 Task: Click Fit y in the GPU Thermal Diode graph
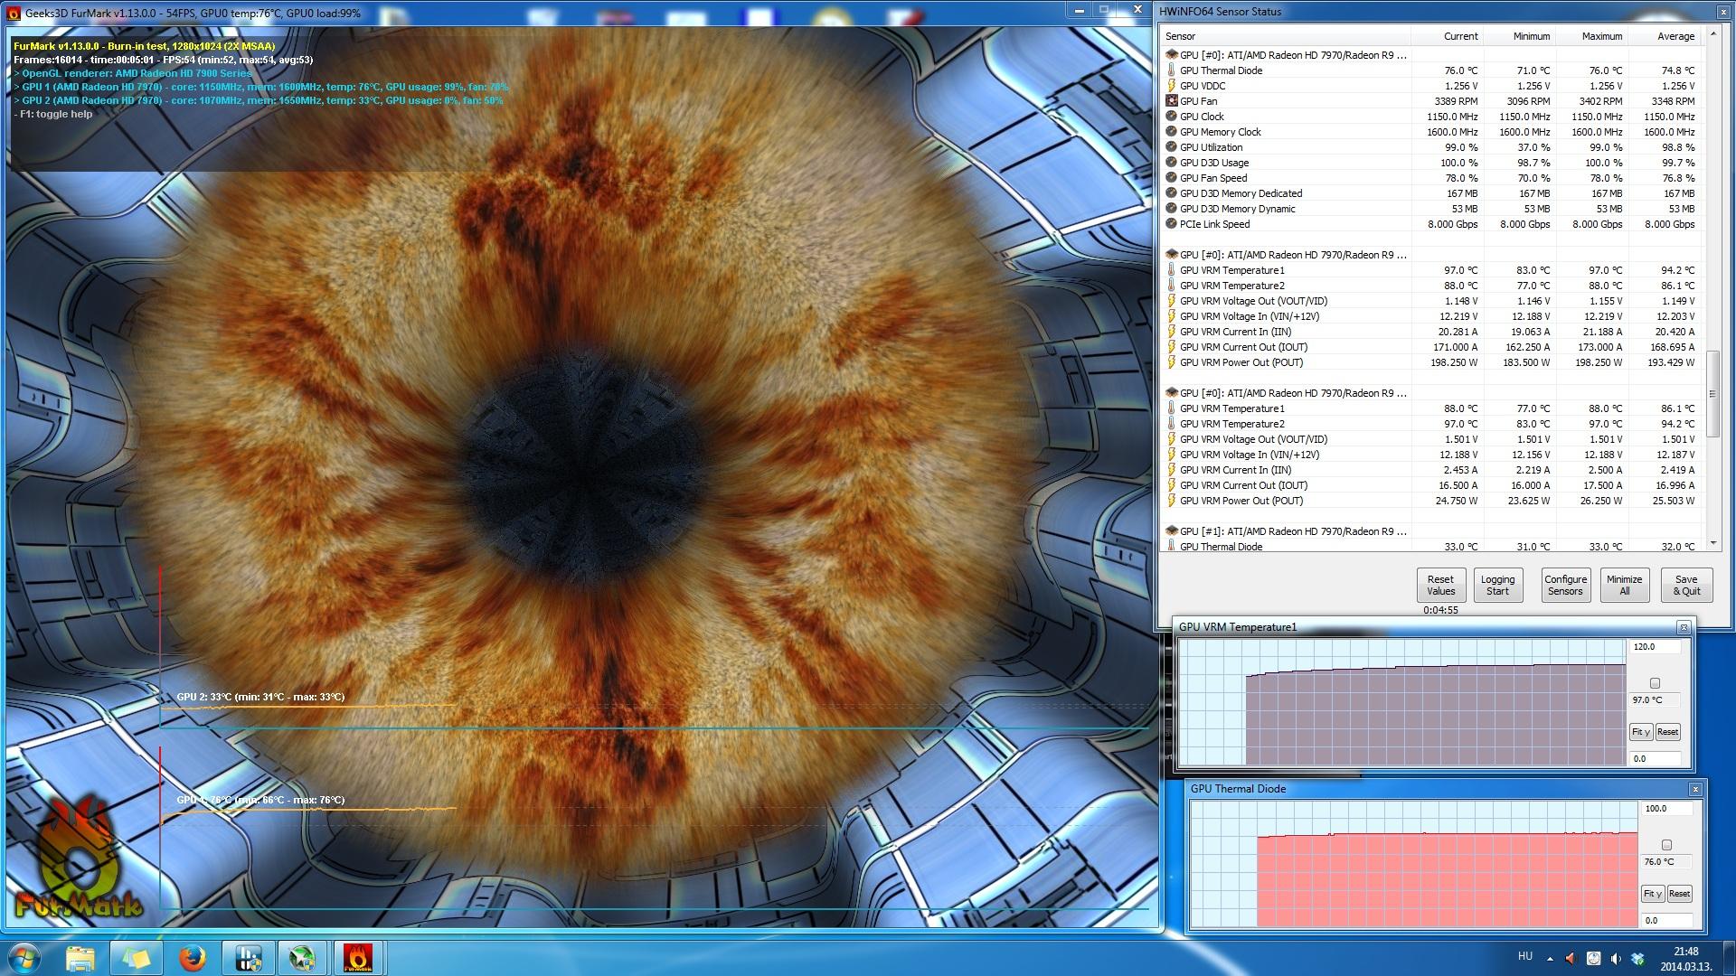point(1653,894)
